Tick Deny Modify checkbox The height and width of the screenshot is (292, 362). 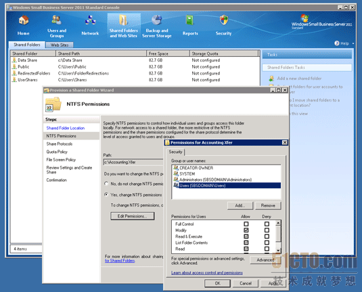click(267, 230)
